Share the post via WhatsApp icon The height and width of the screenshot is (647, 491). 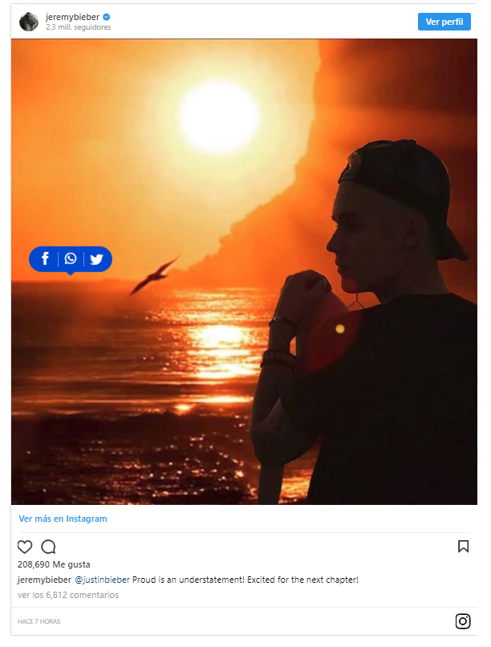click(71, 258)
